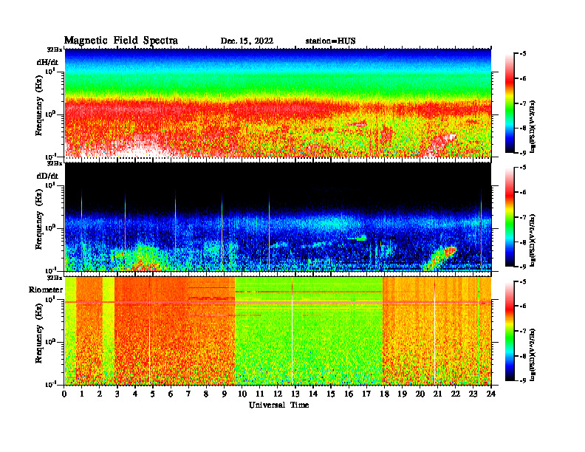Image resolution: width=585 pixels, height=452 pixels.
Task: Click hour label '16' on the time axis
Action: (x=349, y=394)
